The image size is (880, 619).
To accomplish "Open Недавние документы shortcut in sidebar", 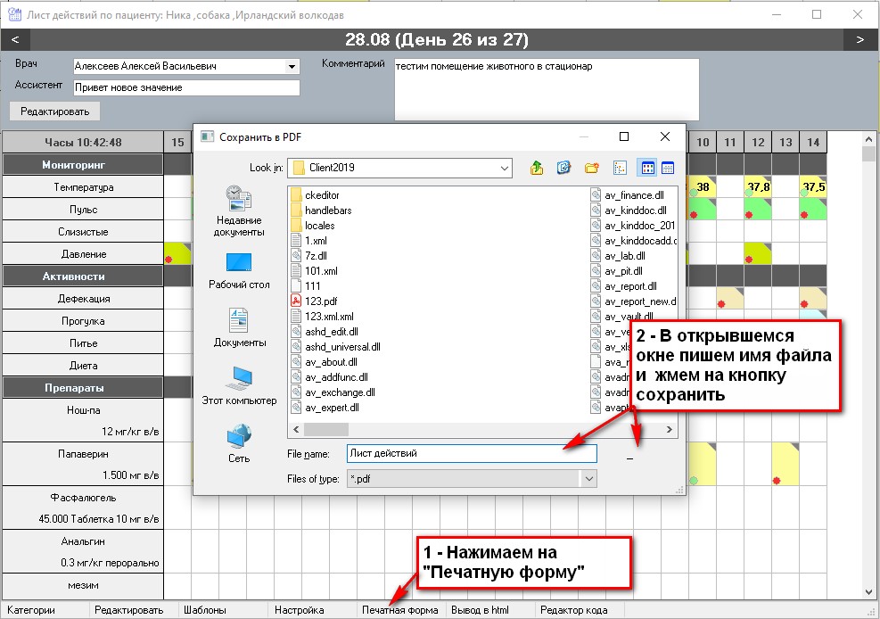I will click(239, 210).
